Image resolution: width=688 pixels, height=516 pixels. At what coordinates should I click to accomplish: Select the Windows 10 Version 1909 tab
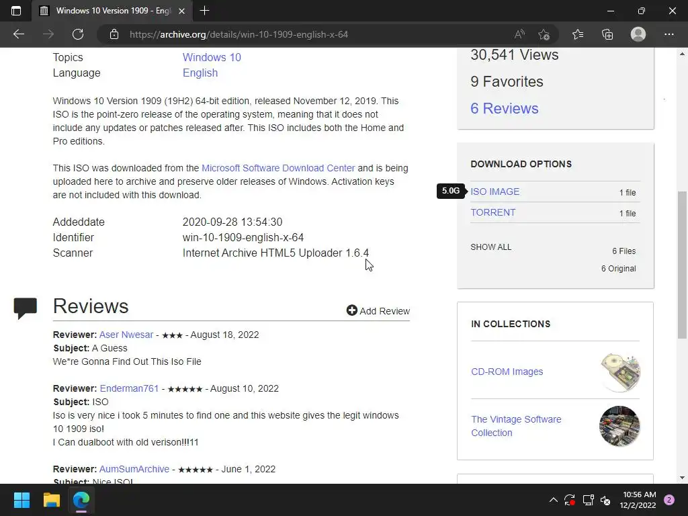coord(112,11)
